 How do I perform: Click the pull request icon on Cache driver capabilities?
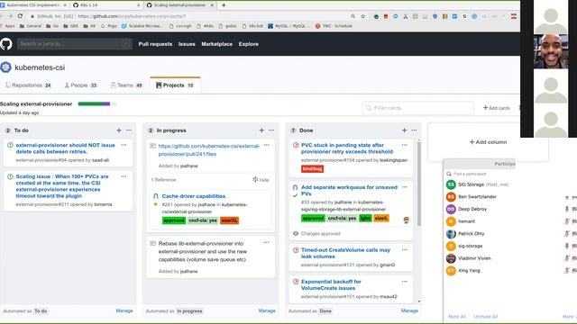point(156,196)
